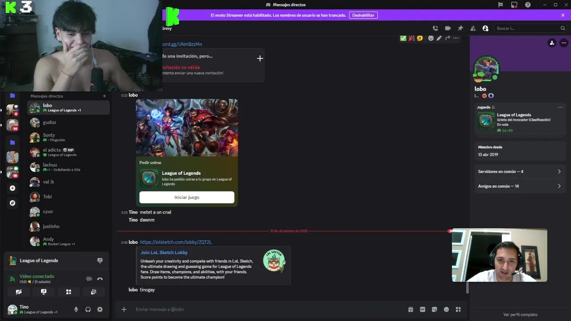Add friends to the DM
The height and width of the screenshot is (321, 571).
(473, 28)
